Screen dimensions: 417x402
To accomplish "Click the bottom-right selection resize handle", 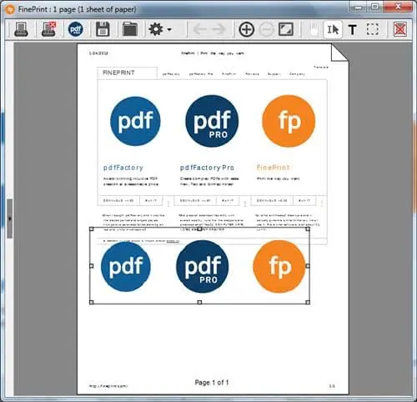I will (x=308, y=302).
